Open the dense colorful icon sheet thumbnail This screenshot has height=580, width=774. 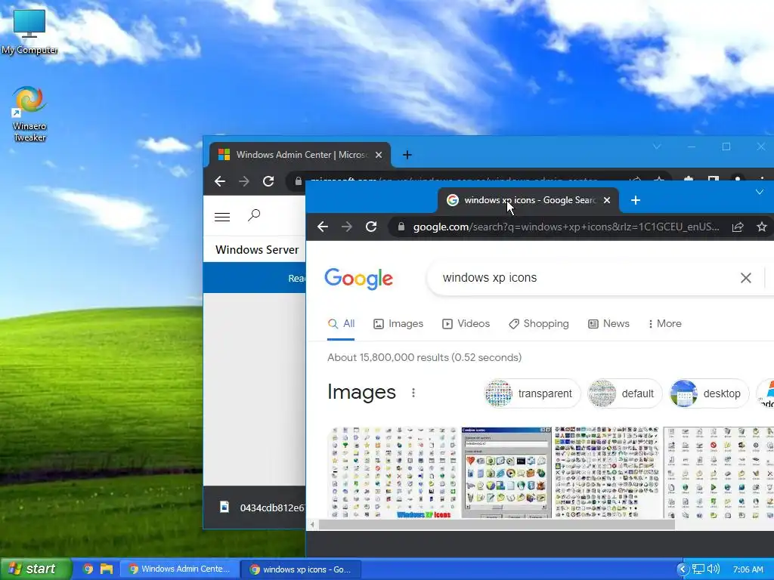point(607,473)
